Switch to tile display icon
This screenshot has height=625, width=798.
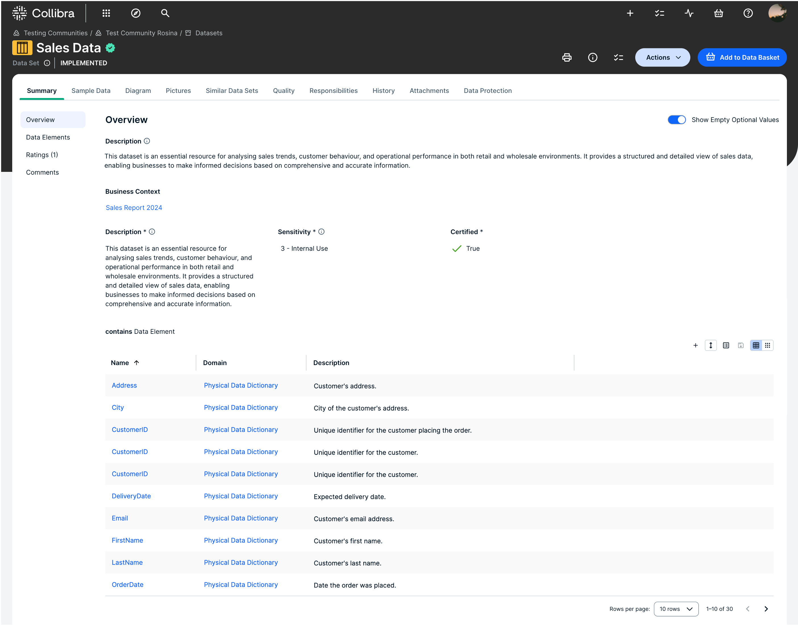768,345
